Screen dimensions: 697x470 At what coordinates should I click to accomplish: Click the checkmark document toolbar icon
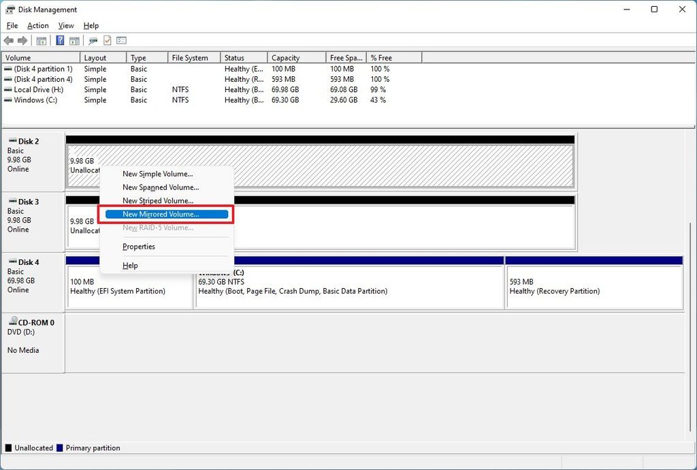107,40
